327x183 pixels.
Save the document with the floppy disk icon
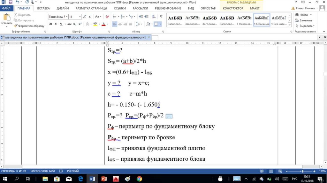tap(11, 2)
